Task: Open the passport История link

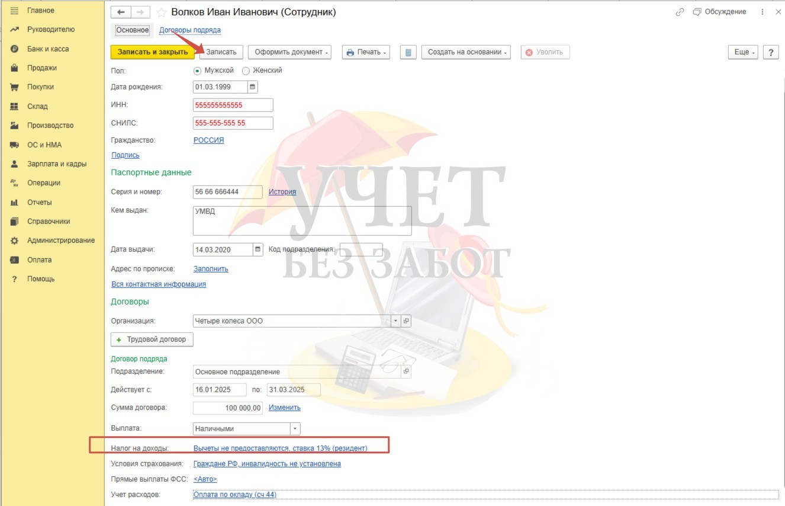Action: pyautogui.click(x=282, y=192)
